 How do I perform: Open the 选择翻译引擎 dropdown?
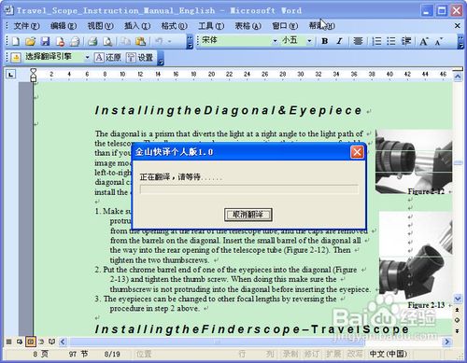(x=88, y=58)
